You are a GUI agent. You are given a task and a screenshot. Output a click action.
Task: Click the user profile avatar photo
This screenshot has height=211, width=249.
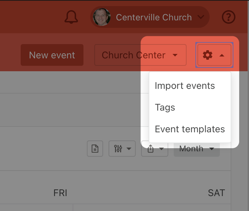[x=102, y=17]
